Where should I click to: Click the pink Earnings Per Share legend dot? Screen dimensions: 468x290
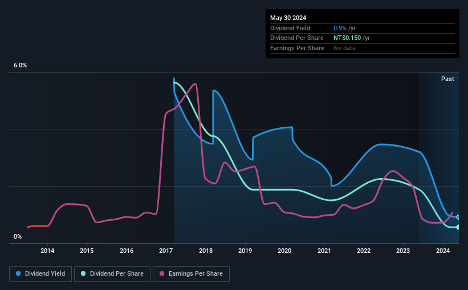tap(162, 273)
